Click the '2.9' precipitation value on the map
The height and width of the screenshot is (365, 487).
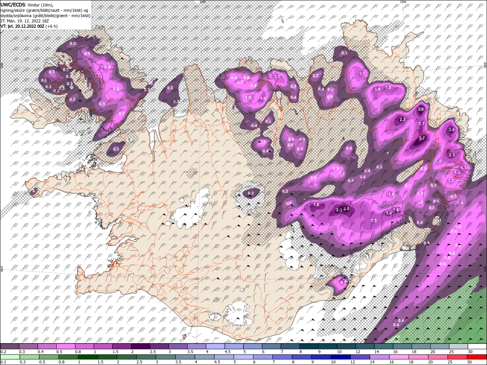click(x=452, y=130)
